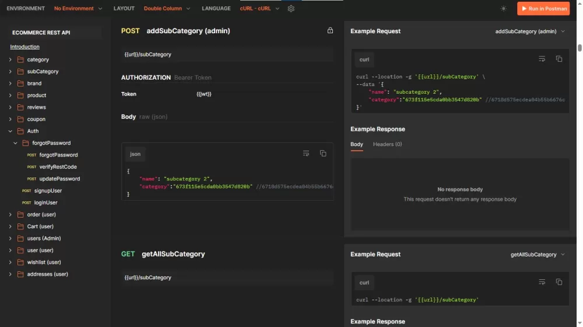Screen dimensions: 583x327
Task: Select the Body tab in Example Response
Action: click(x=357, y=144)
